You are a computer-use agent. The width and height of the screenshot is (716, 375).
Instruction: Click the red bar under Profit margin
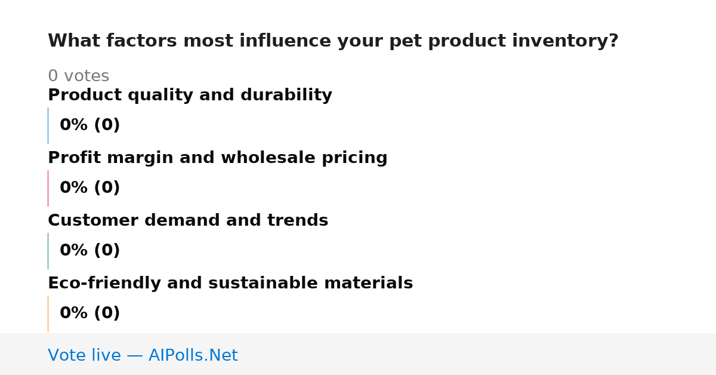click(48, 188)
